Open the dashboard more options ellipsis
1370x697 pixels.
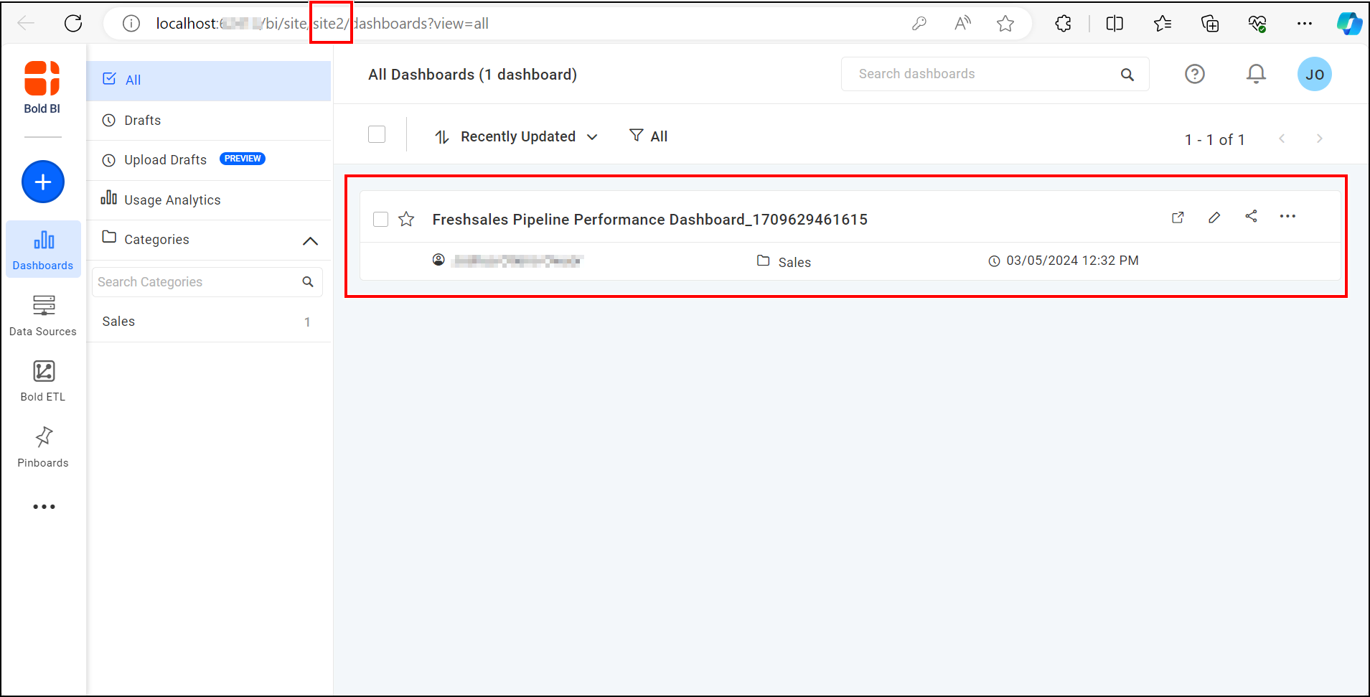[1287, 217]
